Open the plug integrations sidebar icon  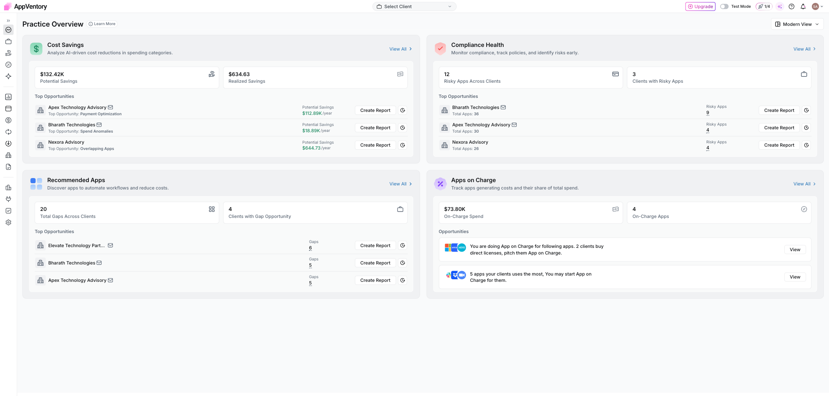[8, 199]
